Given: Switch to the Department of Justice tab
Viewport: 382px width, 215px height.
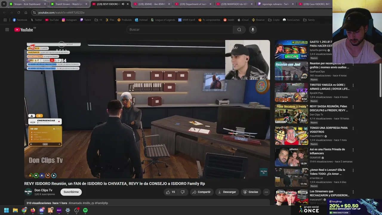Looking at the screenshot, I should [x=193, y=4].
